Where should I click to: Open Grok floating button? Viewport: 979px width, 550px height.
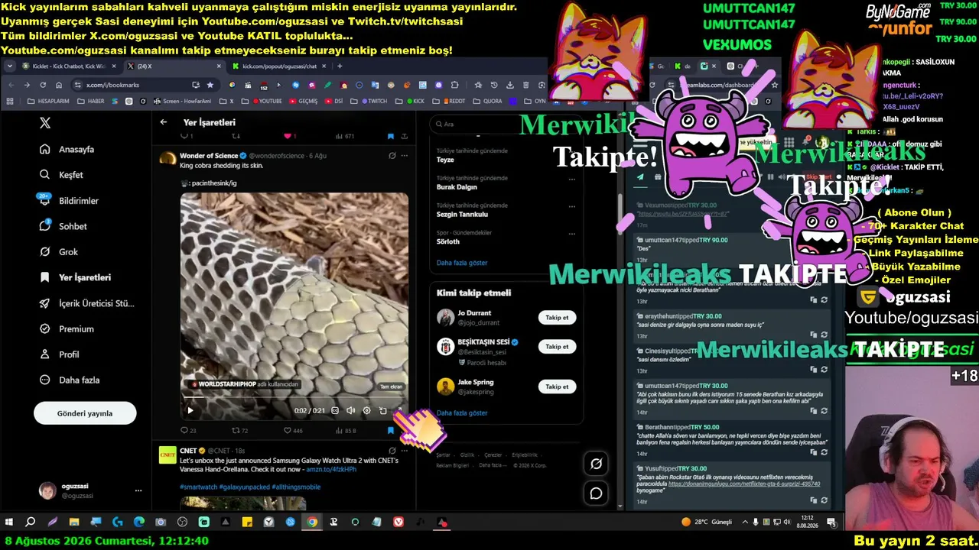tap(596, 464)
